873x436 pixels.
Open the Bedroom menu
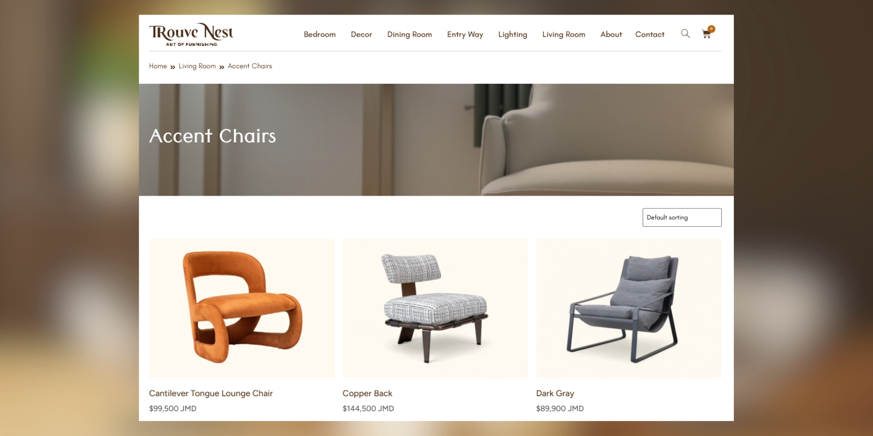tap(320, 34)
